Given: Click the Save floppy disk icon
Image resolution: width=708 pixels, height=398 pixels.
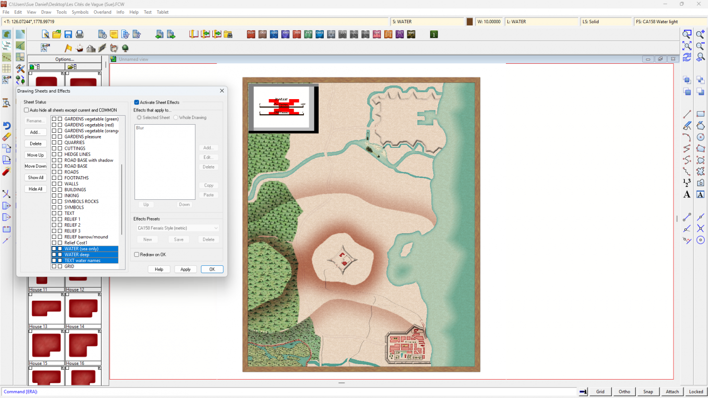Looking at the screenshot, I should pos(68,34).
